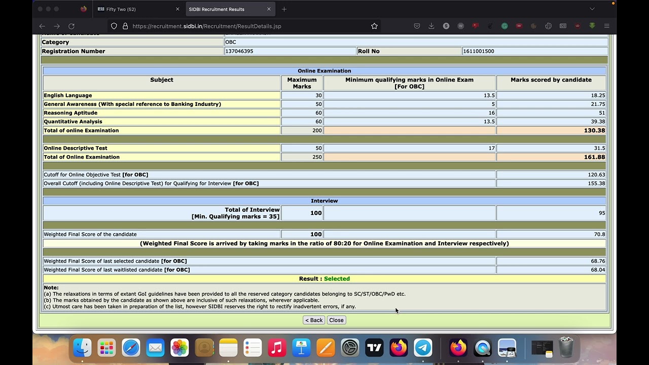Click the browser forward arrow
649x365 pixels.
pos(57,26)
